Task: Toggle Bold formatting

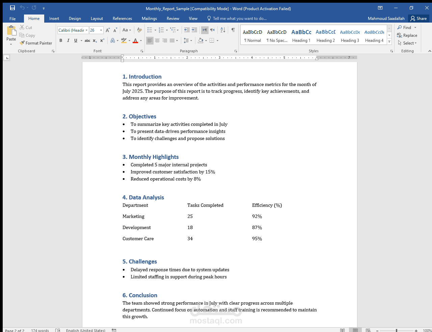Action: [x=61, y=40]
